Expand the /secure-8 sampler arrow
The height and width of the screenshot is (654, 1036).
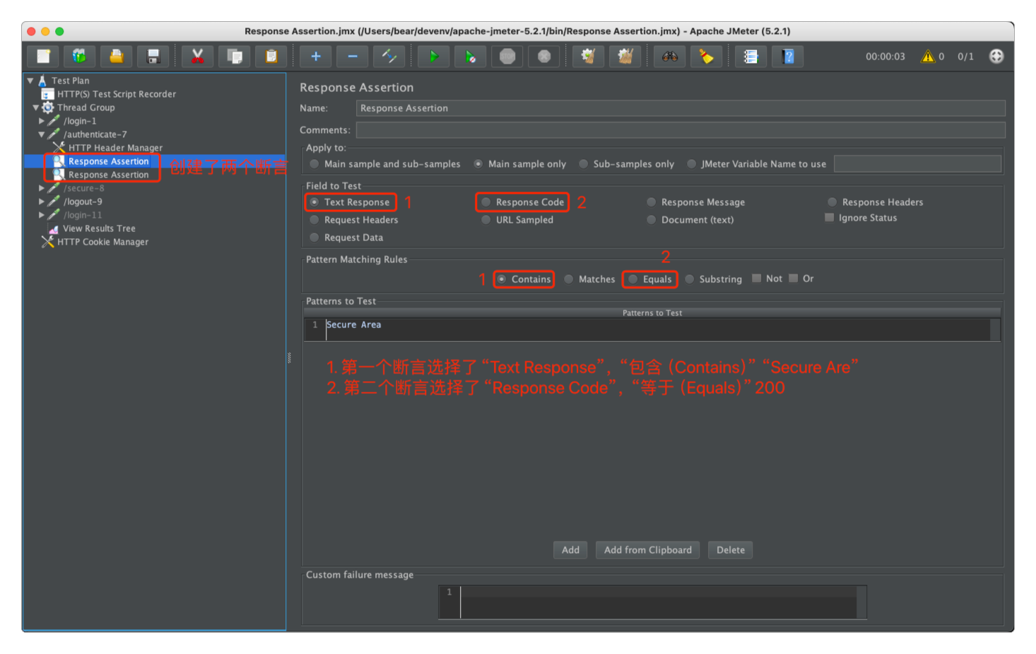point(41,188)
